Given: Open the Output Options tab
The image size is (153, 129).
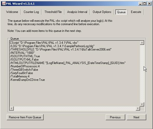Looking at the screenshot, I should pyautogui.click(x=102, y=12).
